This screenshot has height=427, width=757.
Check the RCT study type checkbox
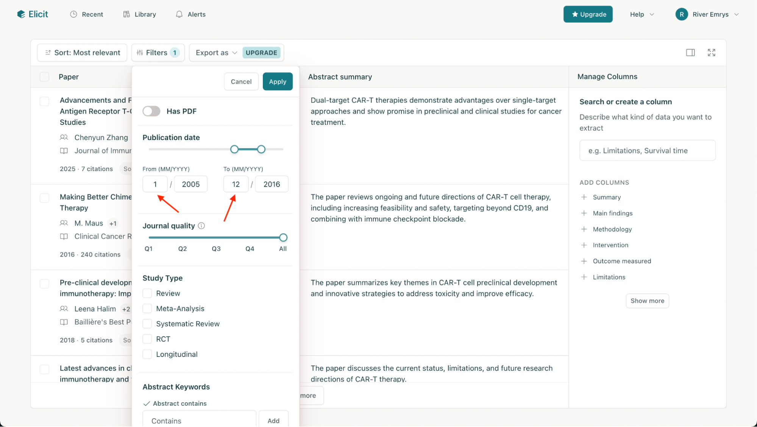coord(147,339)
